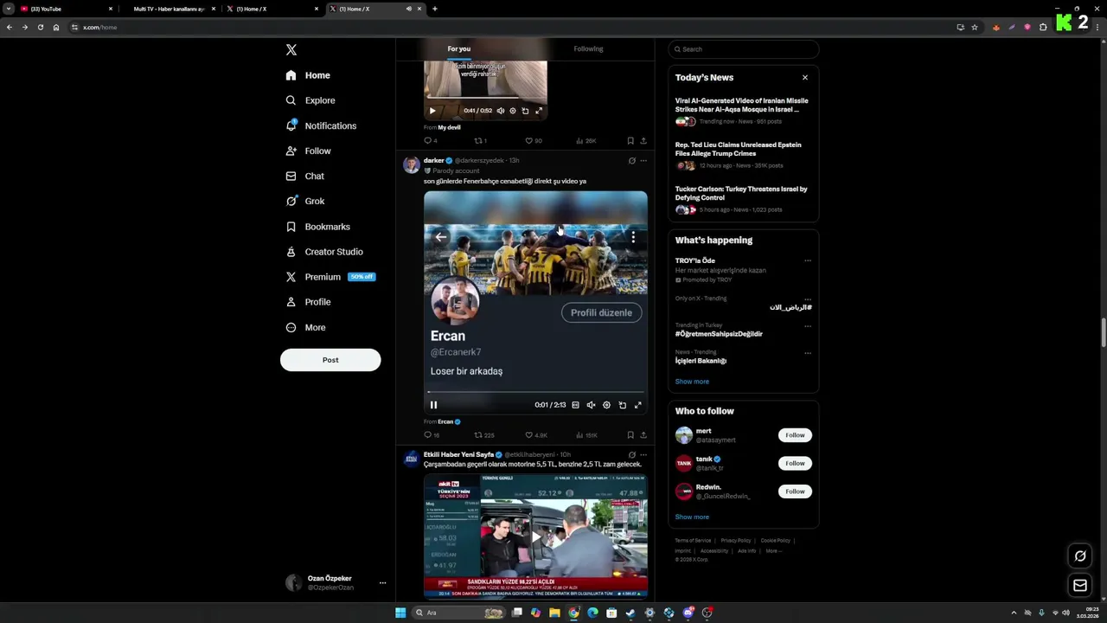Click Grok explain icon on darker post
This screenshot has height=623, width=1107.
pos(631,160)
